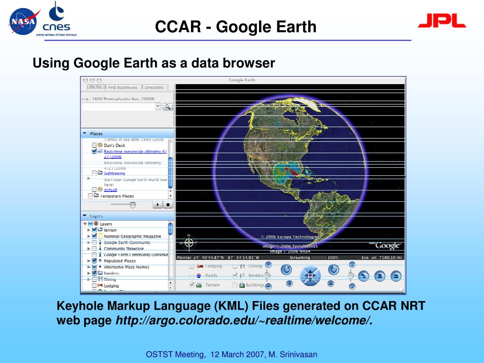Screen dimensions: 484x363
Task: Click the Sightseeing folder icon
Action: [x=100, y=173]
